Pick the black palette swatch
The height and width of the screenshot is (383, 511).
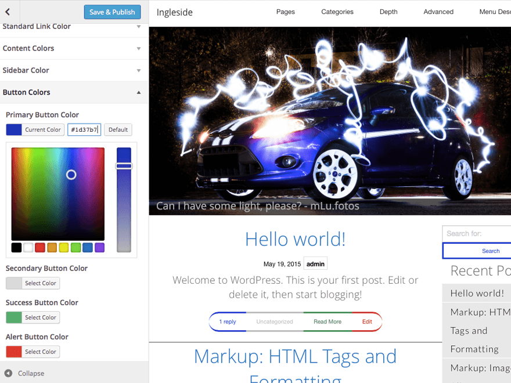point(16,248)
